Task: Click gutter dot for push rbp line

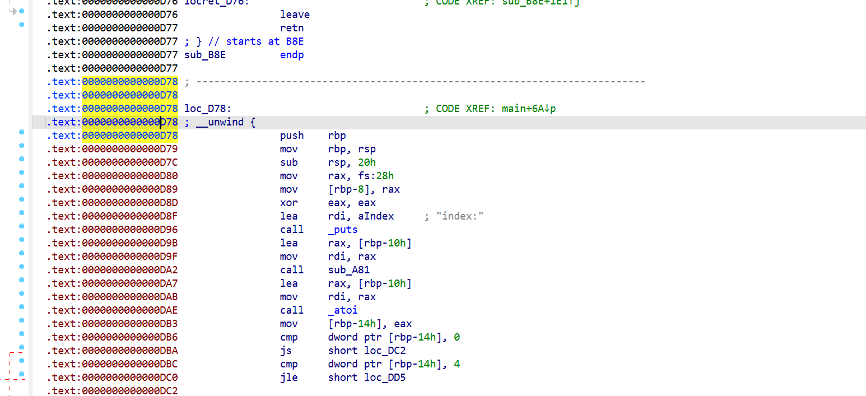Action: (22, 132)
